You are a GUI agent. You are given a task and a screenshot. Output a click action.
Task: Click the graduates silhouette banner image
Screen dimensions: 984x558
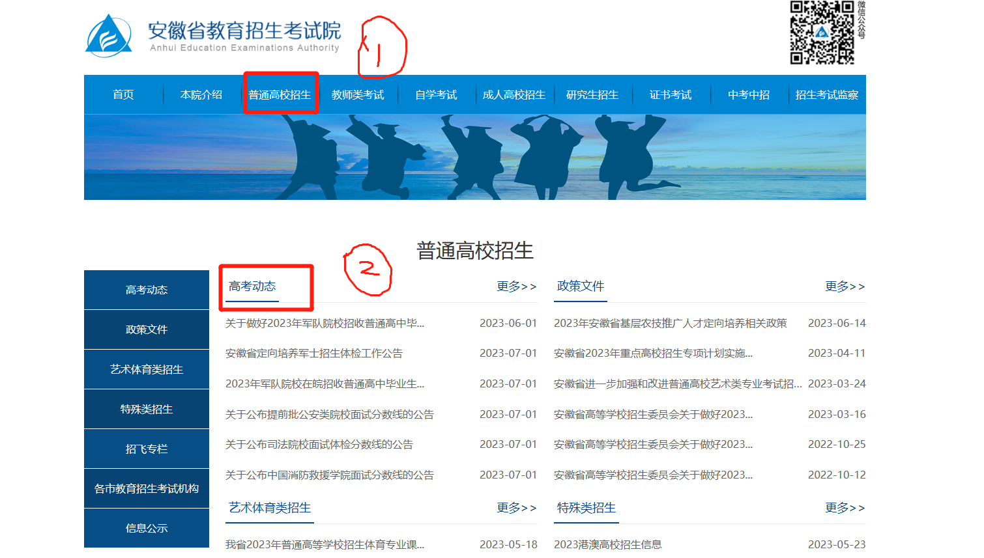point(474,157)
